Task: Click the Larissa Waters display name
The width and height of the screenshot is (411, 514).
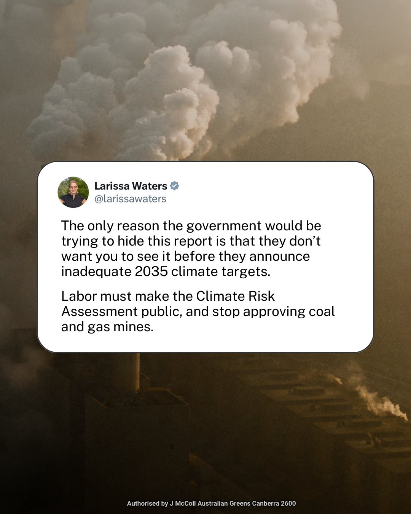Action: tap(131, 186)
